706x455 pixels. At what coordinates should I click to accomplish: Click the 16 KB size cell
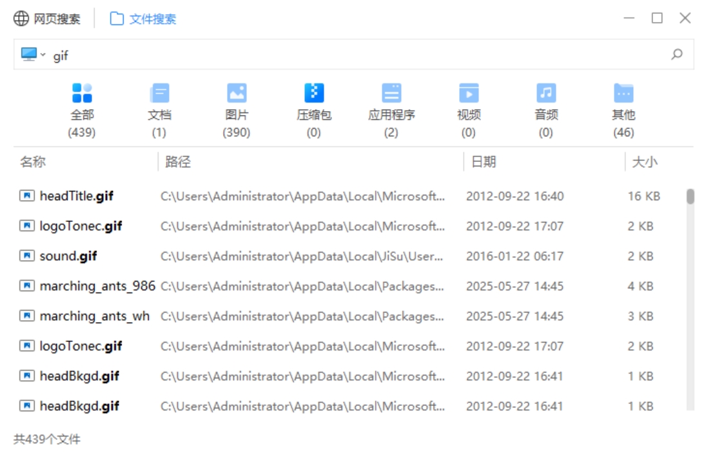tap(644, 196)
